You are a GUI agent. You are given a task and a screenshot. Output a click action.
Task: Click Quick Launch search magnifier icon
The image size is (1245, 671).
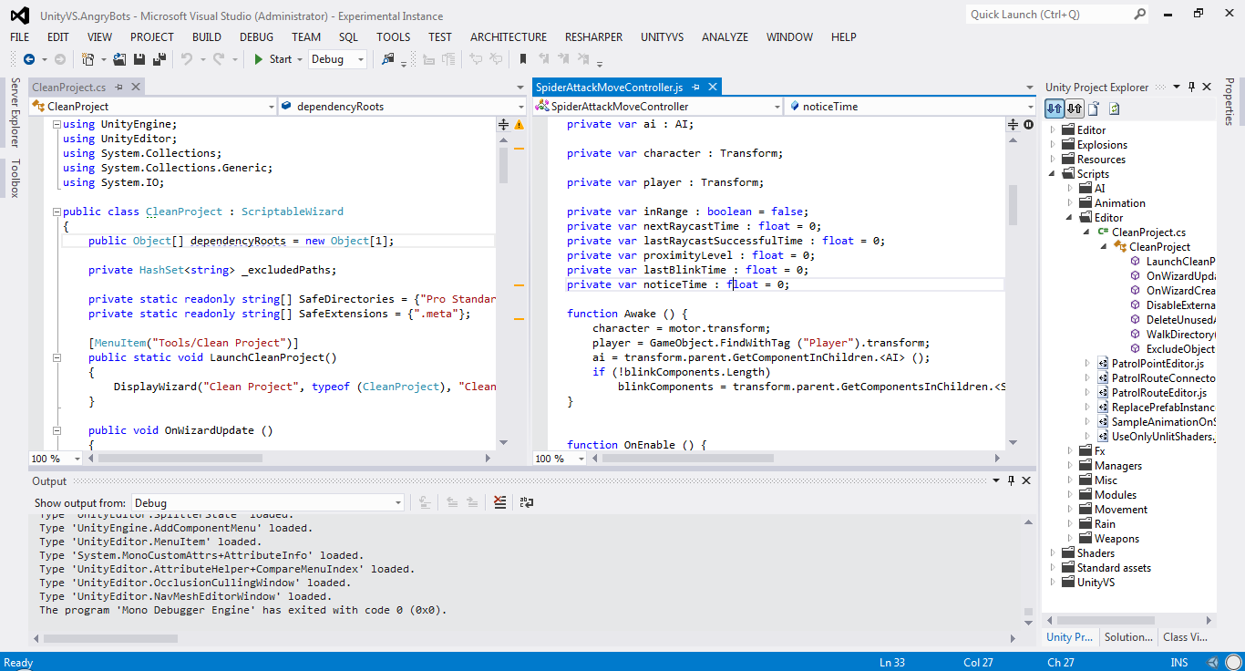click(x=1140, y=14)
